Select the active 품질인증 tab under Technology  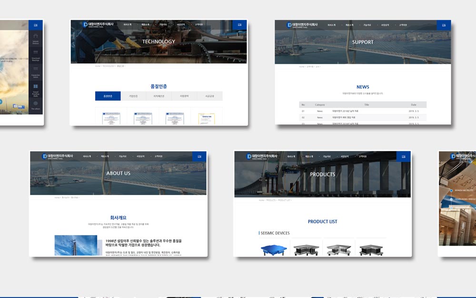108,96
